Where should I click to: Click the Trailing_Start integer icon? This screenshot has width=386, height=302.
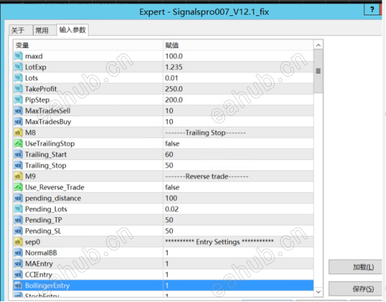pyautogui.click(x=18, y=154)
